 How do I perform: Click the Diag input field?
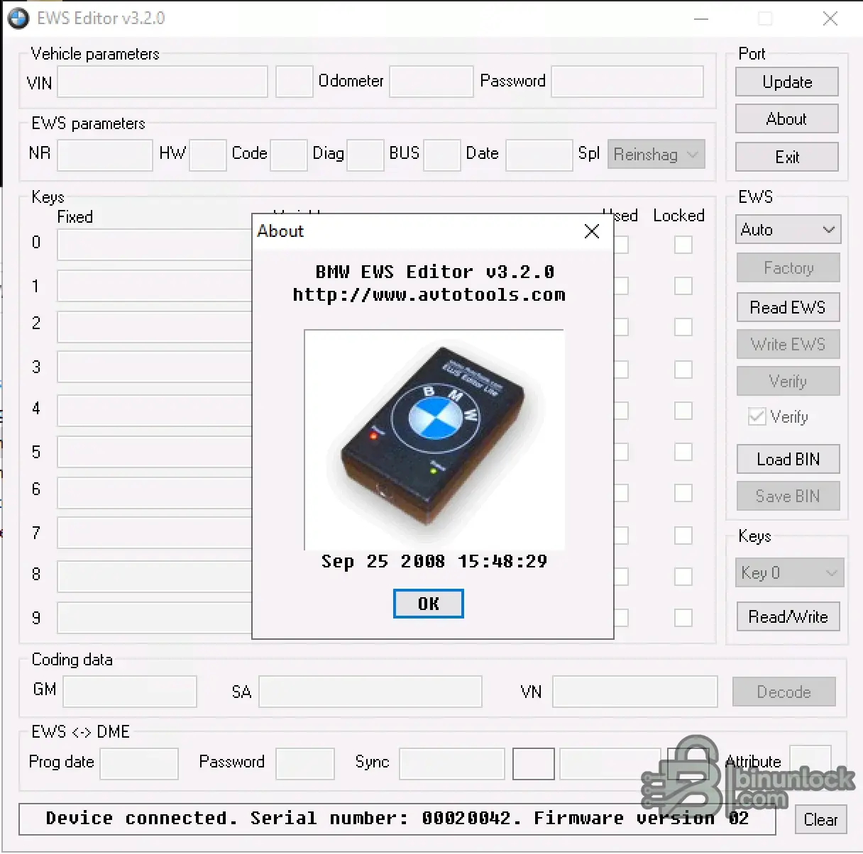point(365,155)
